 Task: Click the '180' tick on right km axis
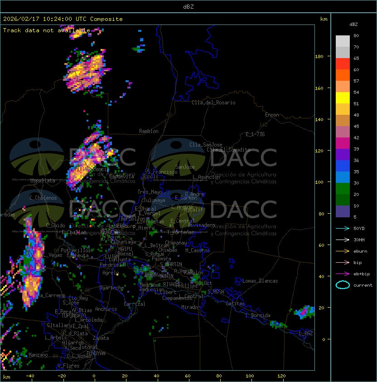319,57
